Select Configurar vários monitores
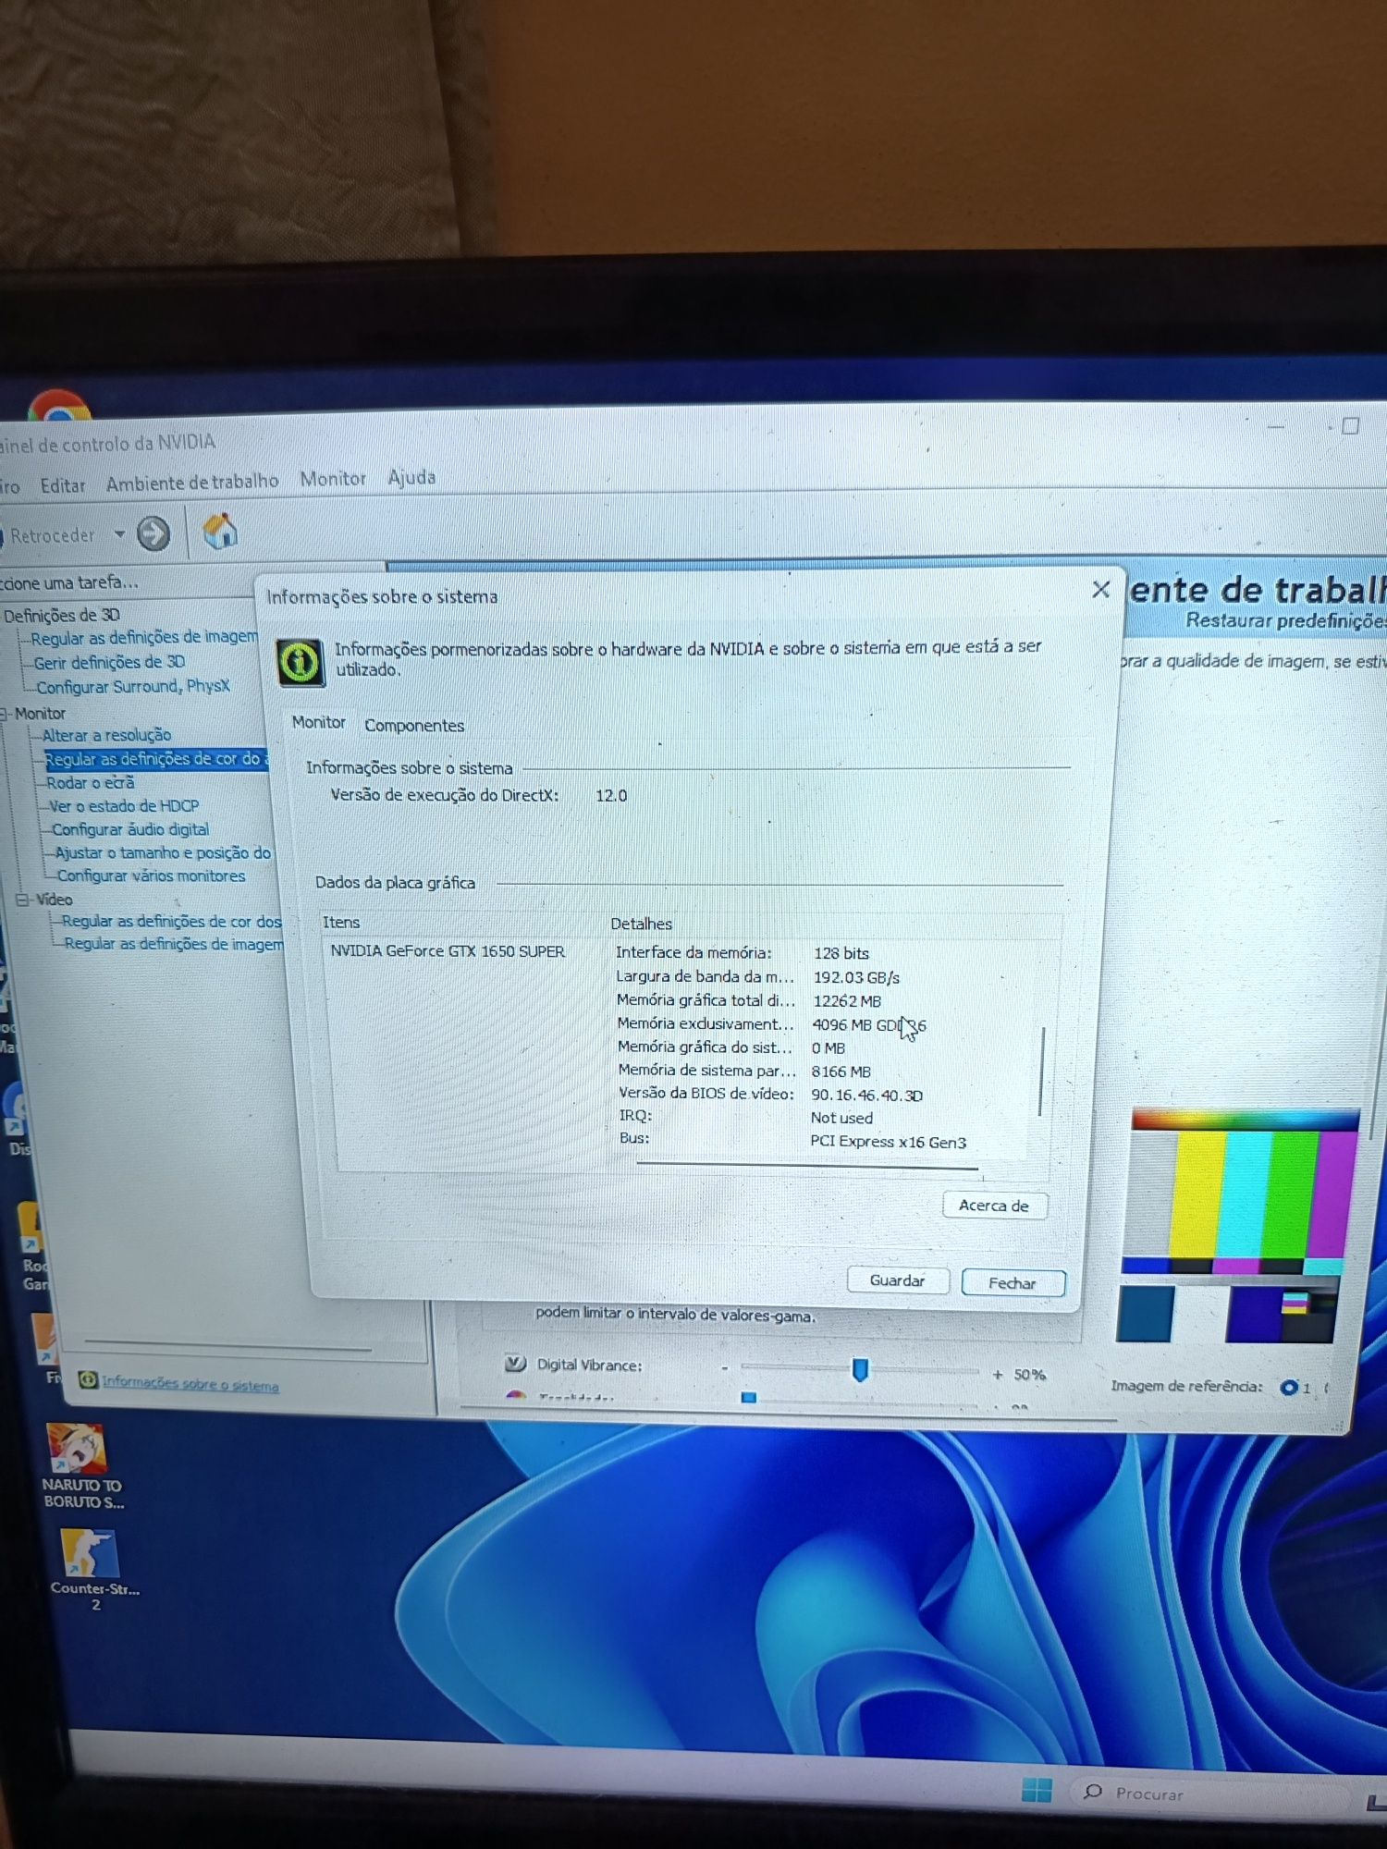The height and width of the screenshot is (1849, 1387). pos(151,876)
